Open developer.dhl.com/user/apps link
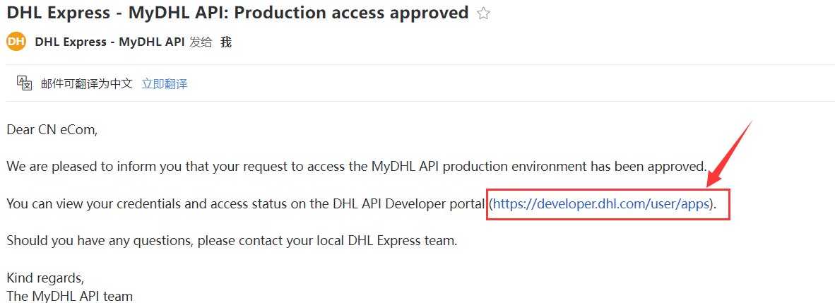This screenshot has width=835, height=303. click(x=602, y=203)
